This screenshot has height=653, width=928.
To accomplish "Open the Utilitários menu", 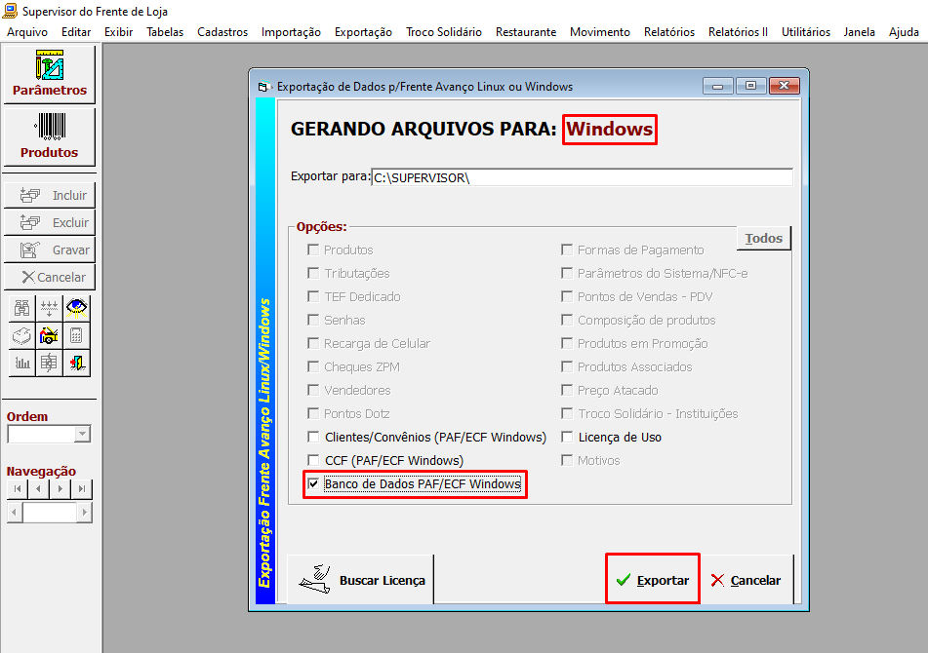I will 805,32.
